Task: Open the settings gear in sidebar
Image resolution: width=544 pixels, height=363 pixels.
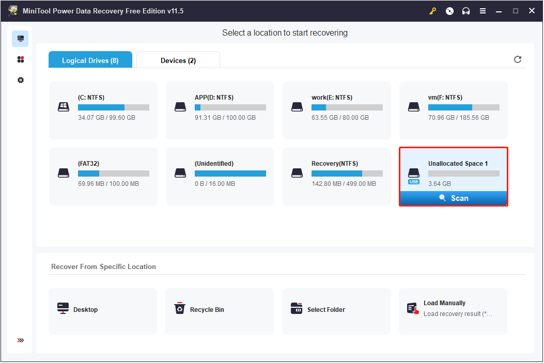Action: [x=21, y=80]
